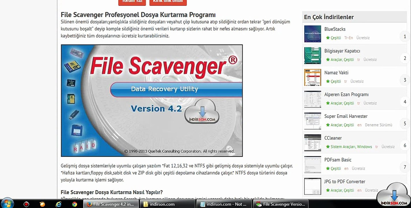Image resolution: width=411 pixels, height=208 pixels.
Task: Switch to the File Scavenger Version taskbar window
Action: click(x=281, y=204)
